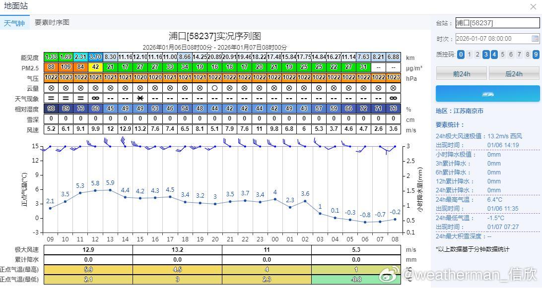Select the green visibility cell reading 1.33
This screenshot has width=542, height=288.
coord(51,57)
